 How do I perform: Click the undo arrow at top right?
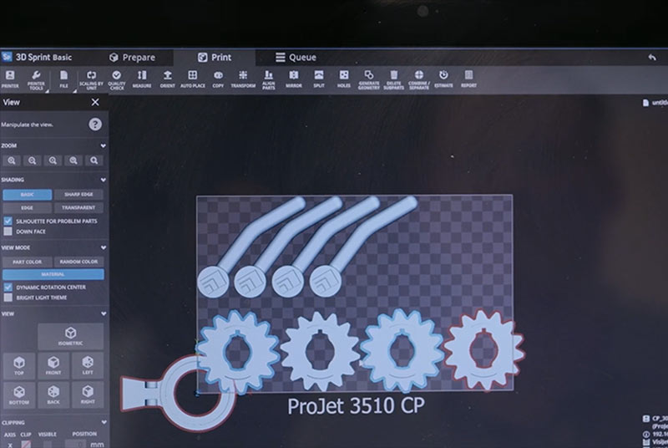pos(652,57)
